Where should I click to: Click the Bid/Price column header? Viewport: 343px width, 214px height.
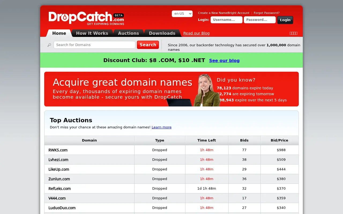tap(279, 140)
